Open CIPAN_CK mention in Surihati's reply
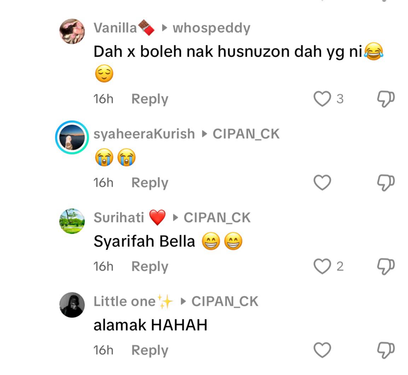The height and width of the screenshot is (375, 408). pos(217,218)
